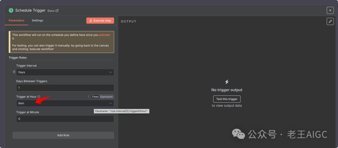Click the pencil edit output icon
The width and height of the screenshot is (338, 148).
click(330, 21)
